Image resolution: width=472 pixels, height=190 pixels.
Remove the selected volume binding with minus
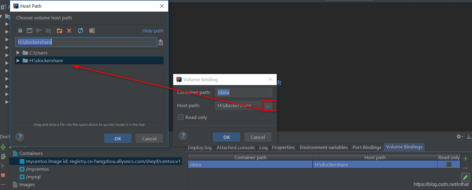point(465,168)
